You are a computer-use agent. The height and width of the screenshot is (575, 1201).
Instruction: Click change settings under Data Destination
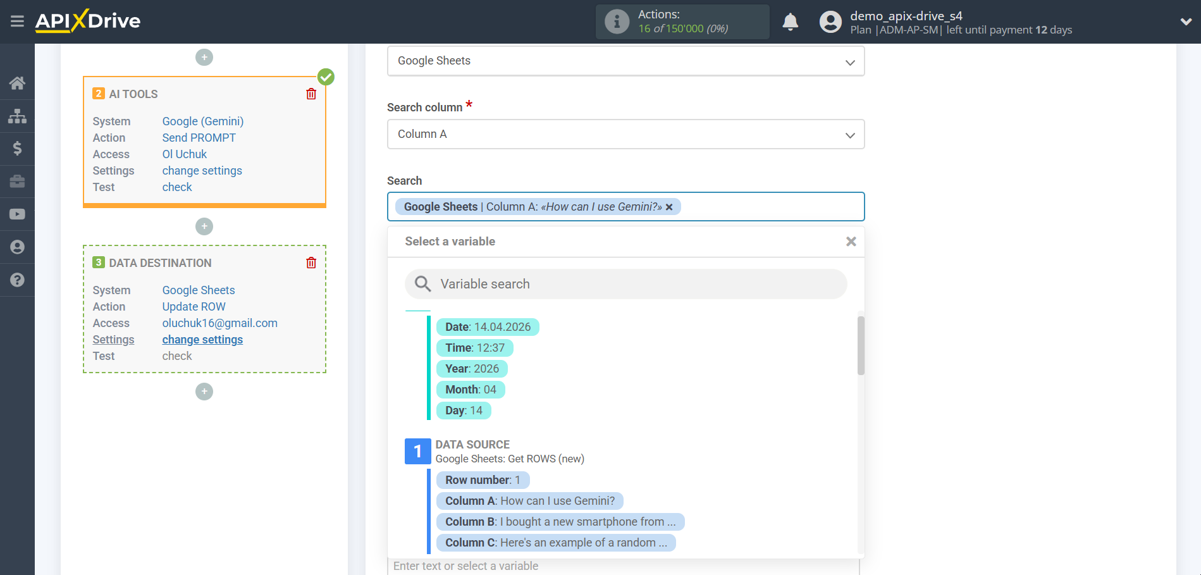(x=202, y=340)
